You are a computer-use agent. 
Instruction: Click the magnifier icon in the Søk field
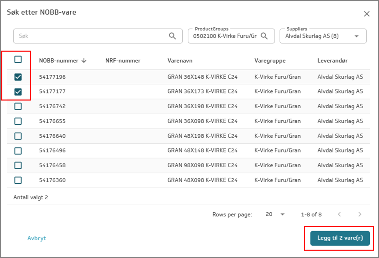click(173, 36)
